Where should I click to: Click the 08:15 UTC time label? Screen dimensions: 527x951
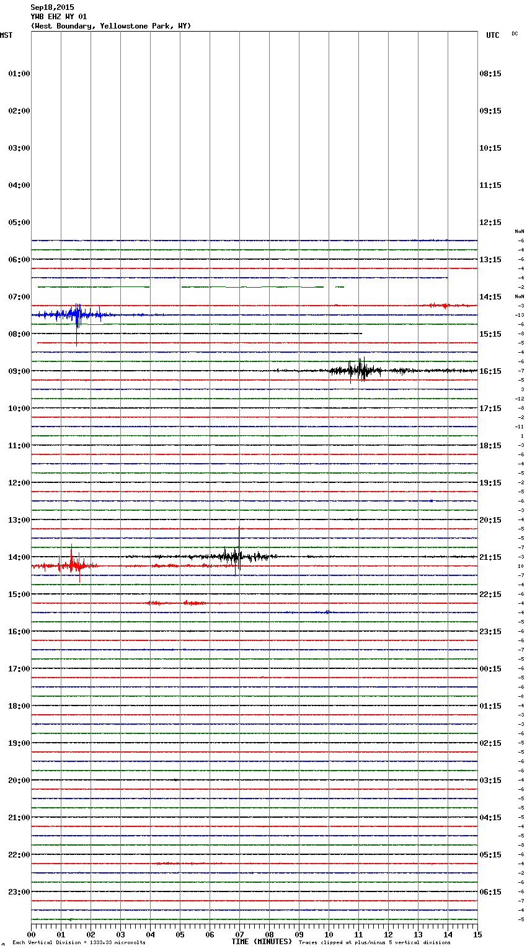point(490,74)
